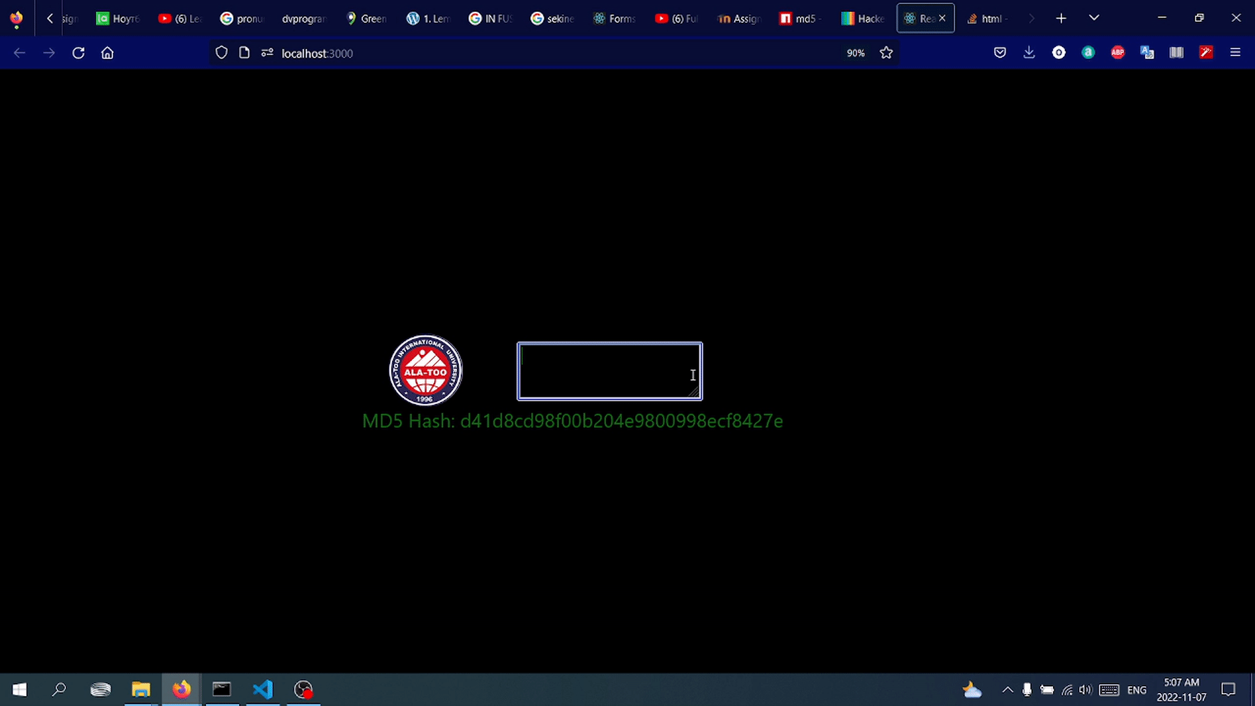Click the 90% zoom level indicator

[855, 53]
